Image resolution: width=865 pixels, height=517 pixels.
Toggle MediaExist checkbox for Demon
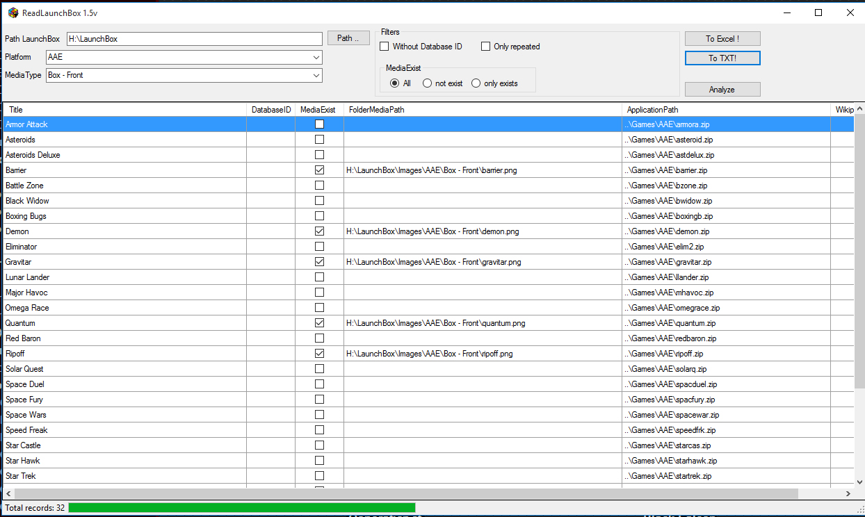[x=319, y=231]
